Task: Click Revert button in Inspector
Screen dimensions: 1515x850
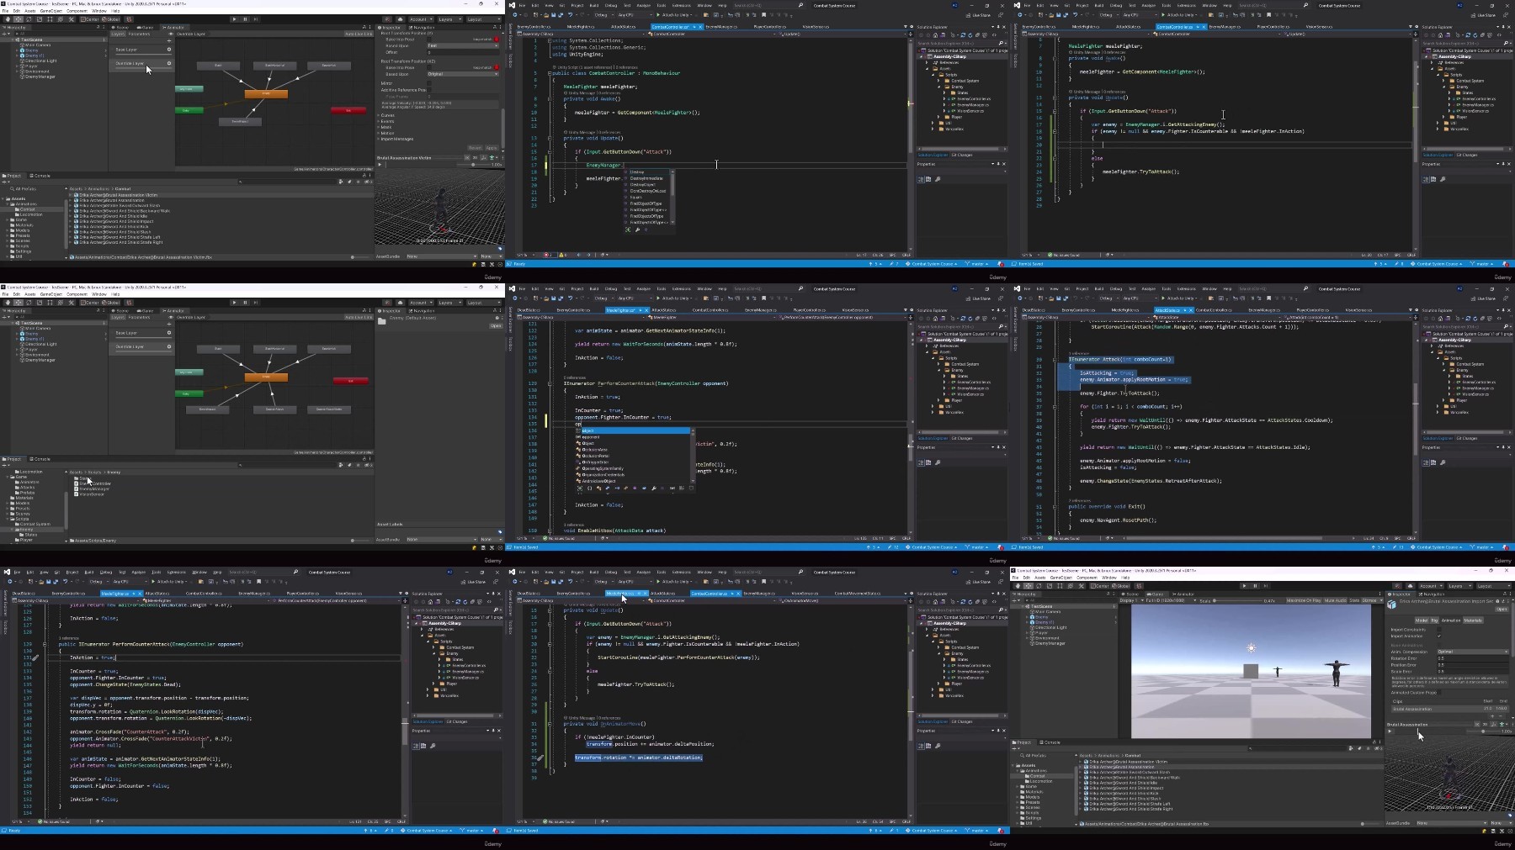Action: 475,148
